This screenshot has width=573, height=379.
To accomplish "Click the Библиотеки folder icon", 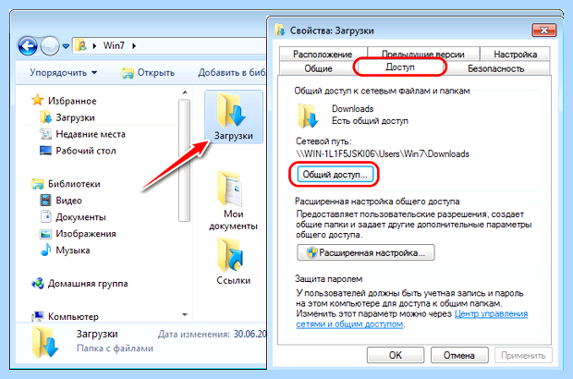I will point(38,184).
